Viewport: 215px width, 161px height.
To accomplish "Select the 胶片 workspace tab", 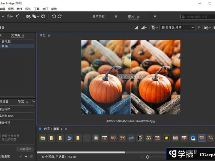I will click(x=131, y=16).
